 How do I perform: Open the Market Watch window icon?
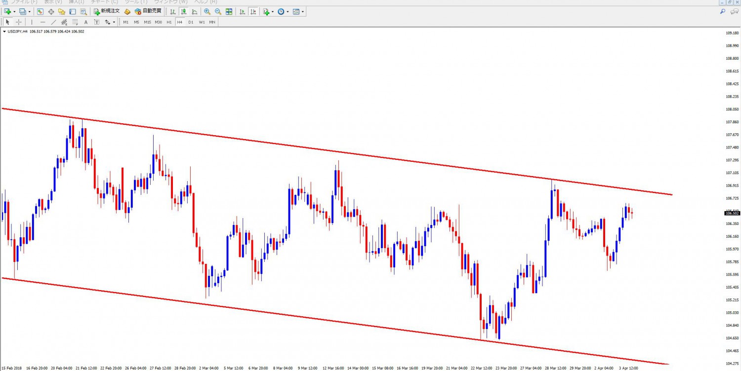pos(40,11)
